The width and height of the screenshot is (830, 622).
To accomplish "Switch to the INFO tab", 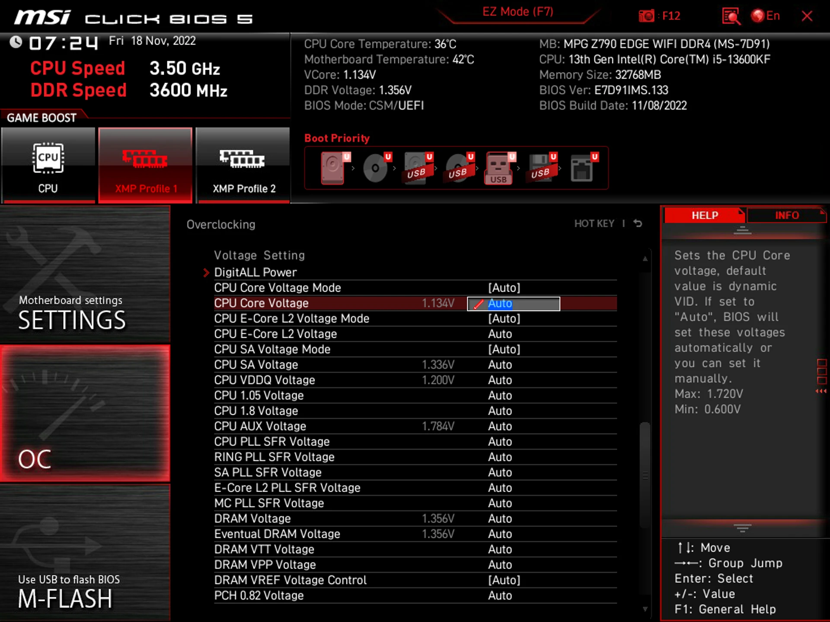I will (x=787, y=215).
